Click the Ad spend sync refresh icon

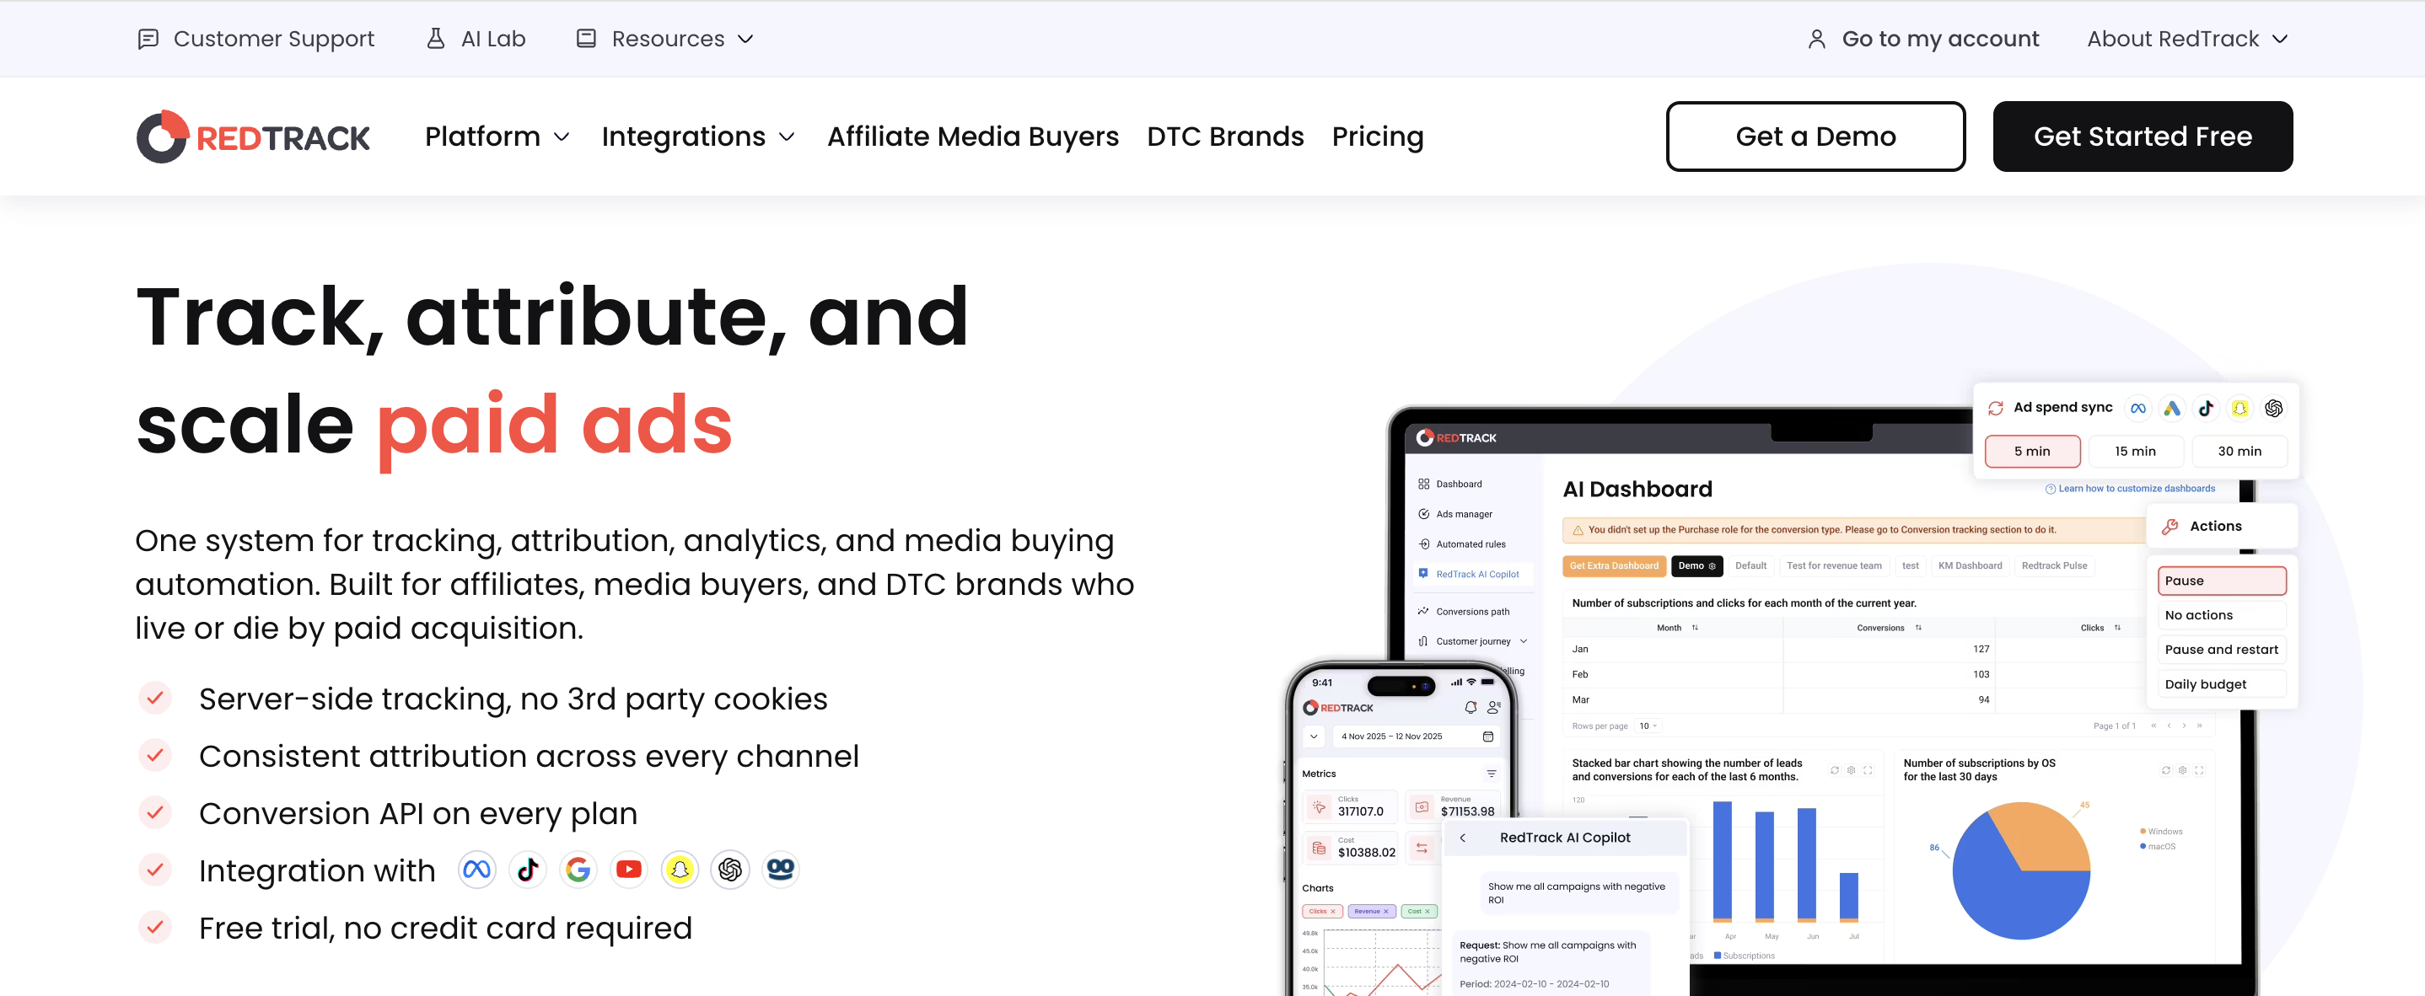(1995, 408)
